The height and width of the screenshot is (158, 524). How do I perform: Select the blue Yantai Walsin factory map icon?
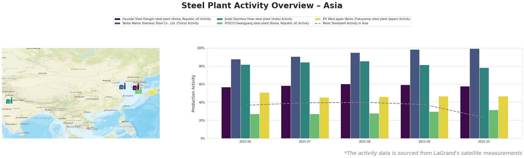tap(122, 86)
